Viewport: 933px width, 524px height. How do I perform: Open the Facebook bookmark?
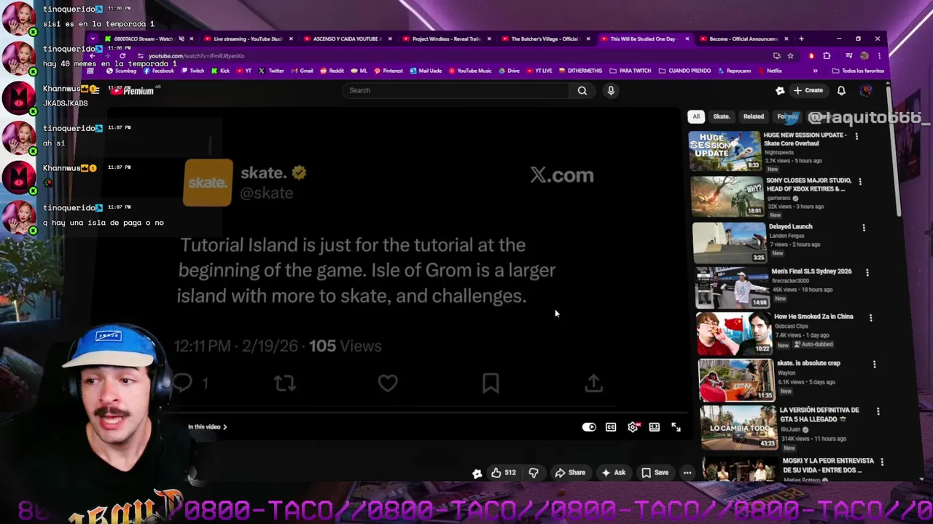coord(159,71)
